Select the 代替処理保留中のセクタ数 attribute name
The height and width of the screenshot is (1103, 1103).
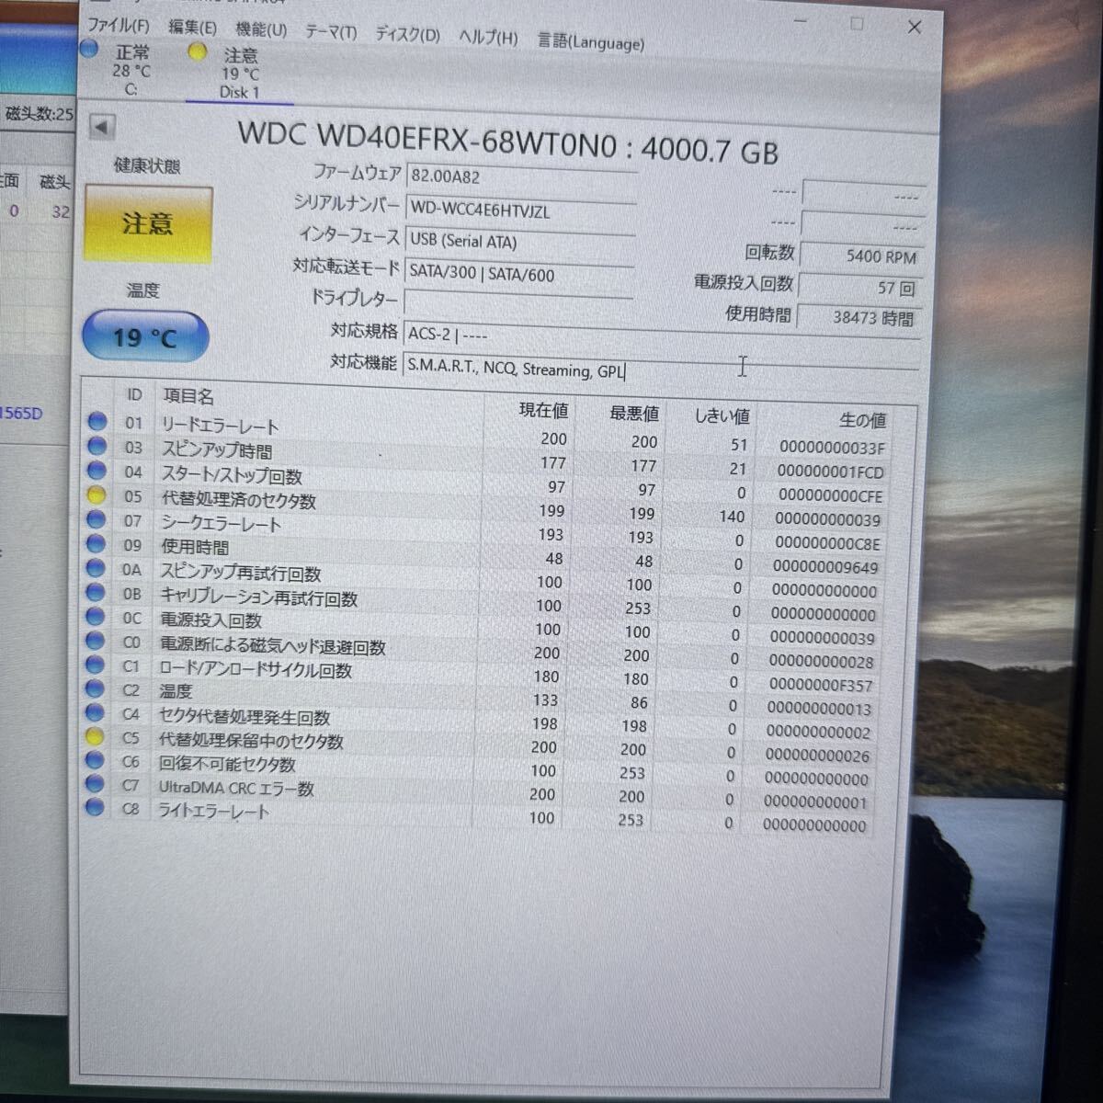coord(251,741)
